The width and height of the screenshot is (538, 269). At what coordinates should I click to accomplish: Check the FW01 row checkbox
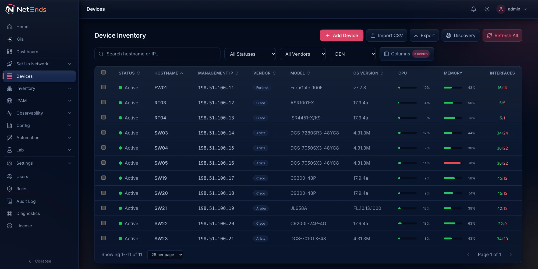click(104, 87)
